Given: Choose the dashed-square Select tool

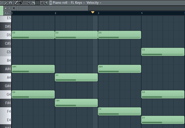Looking at the screenshot, I should tap(38, 2).
